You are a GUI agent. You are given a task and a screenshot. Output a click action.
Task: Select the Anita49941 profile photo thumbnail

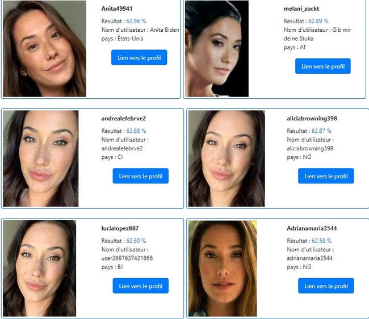[44, 48]
